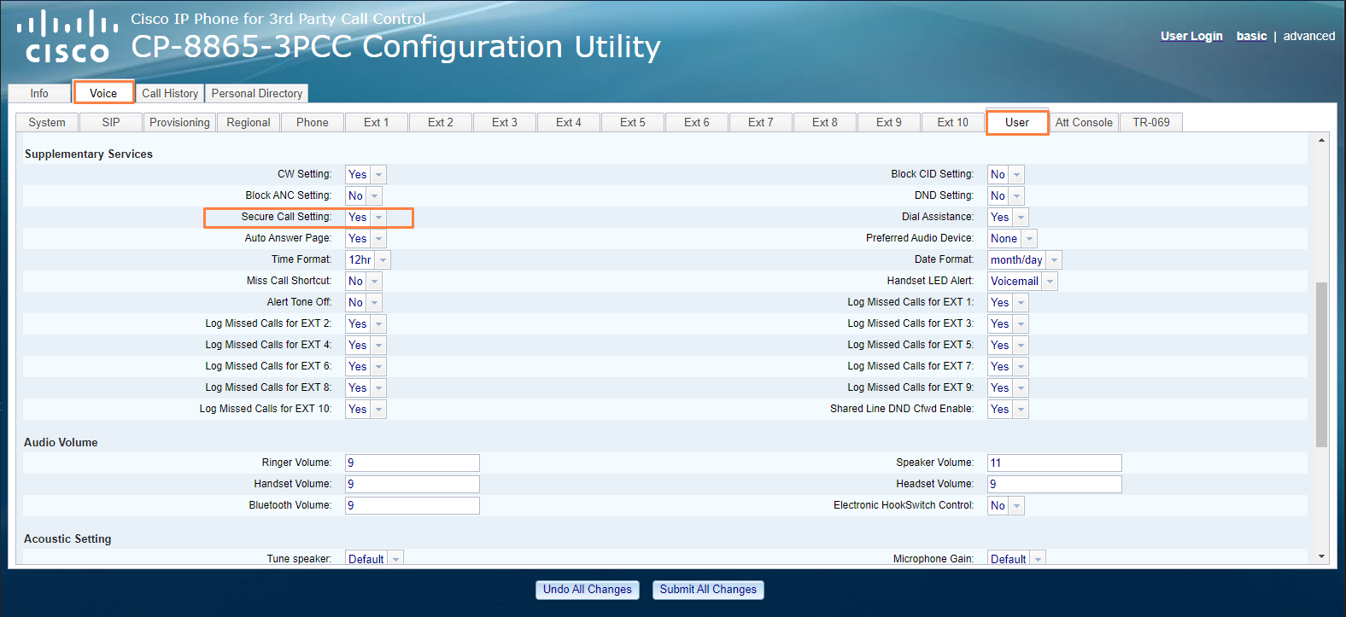Open the Ext 8 sub-tab
This screenshot has width=1346, height=617.
(825, 122)
